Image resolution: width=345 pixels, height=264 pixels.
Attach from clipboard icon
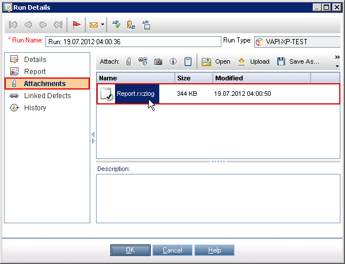coord(188,61)
